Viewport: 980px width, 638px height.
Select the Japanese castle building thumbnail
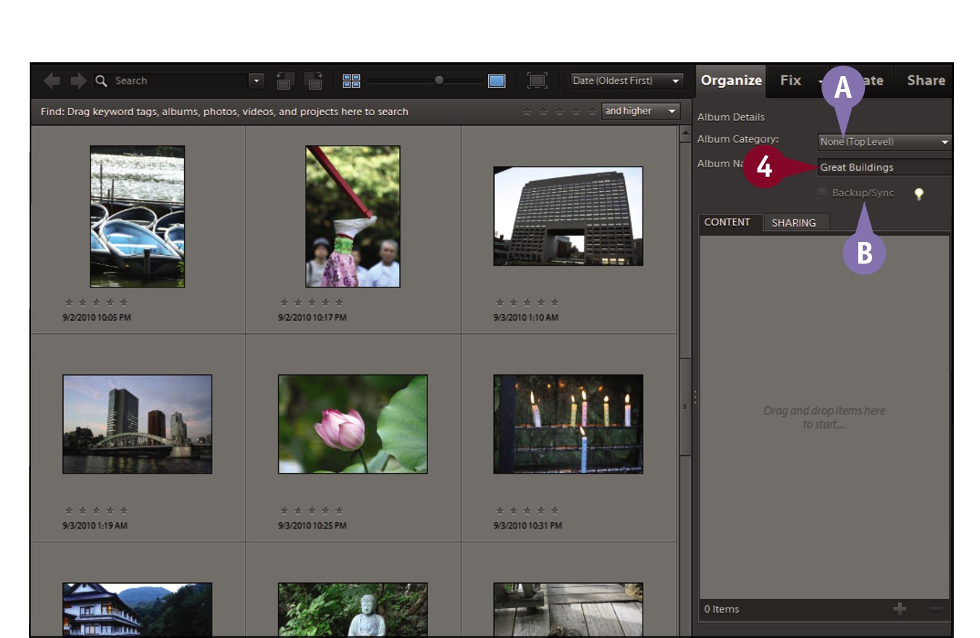(138, 610)
